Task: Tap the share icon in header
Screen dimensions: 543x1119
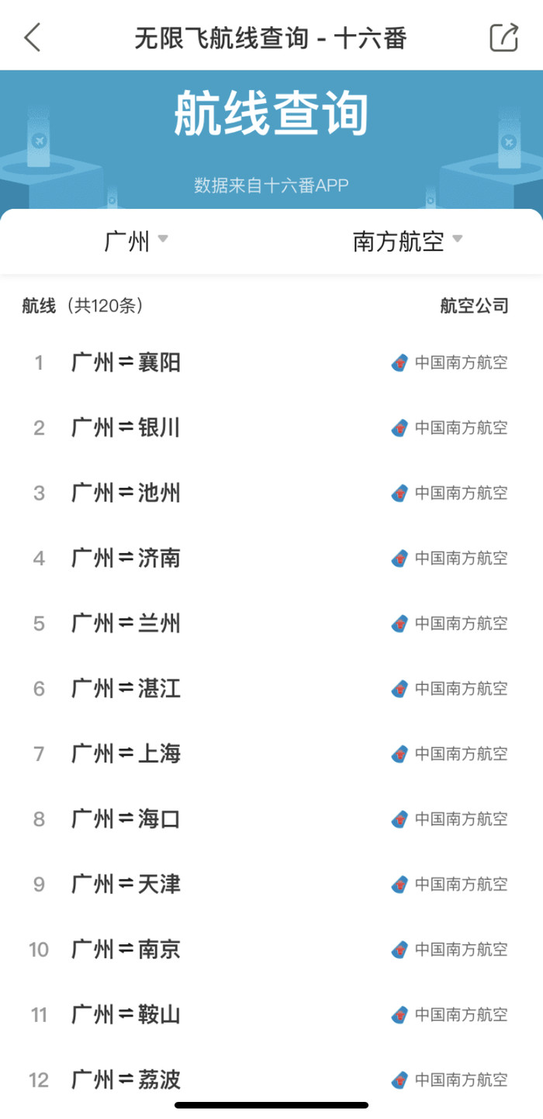Action: click(x=503, y=37)
